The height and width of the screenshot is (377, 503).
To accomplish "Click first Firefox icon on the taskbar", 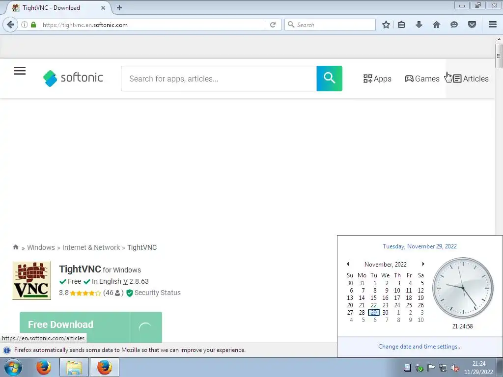I will coord(44,367).
